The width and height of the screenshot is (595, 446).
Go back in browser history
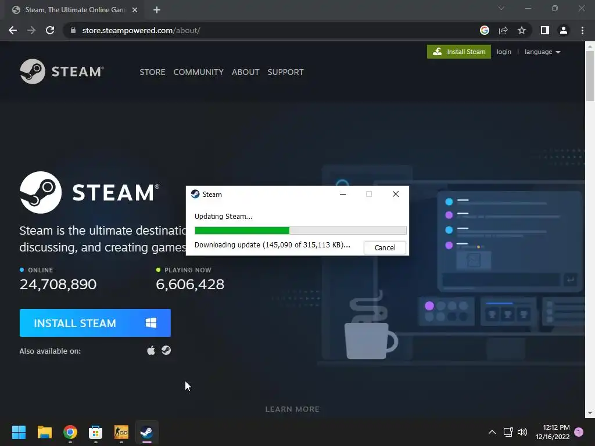point(13,30)
